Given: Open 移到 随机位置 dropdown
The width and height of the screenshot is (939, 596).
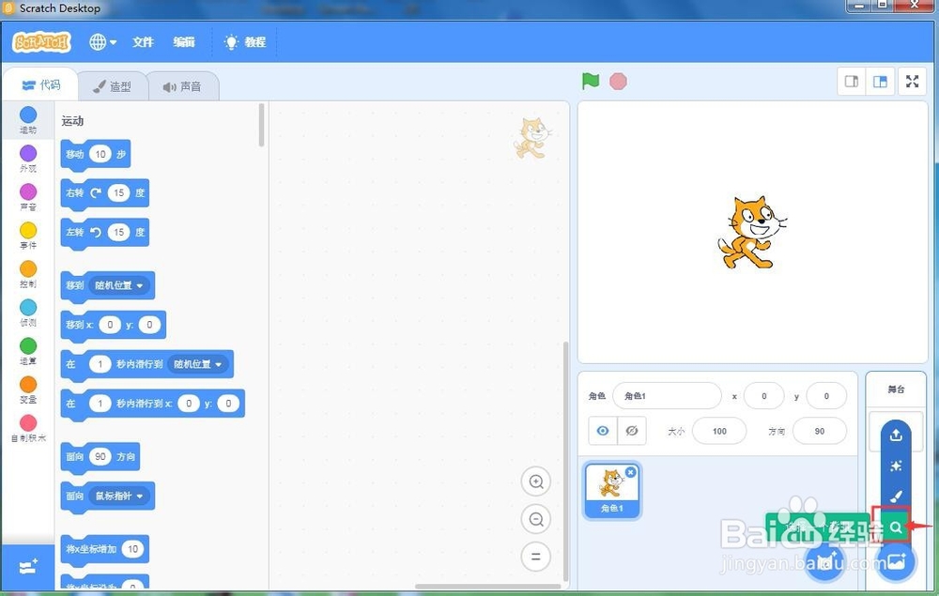Looking at the screenshot, I should [x=119, y=285].
